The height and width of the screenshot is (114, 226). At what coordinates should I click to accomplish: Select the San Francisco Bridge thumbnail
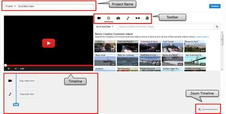tap(195, 60)
